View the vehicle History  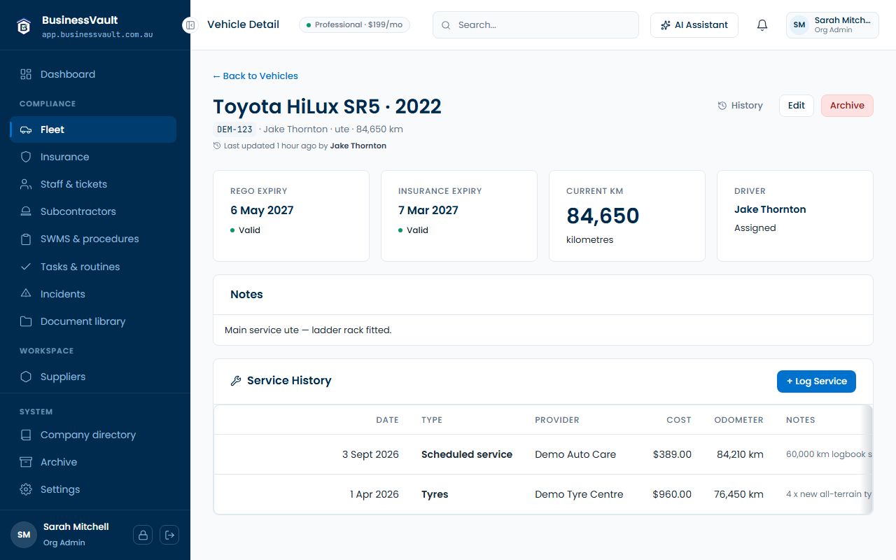740,106
